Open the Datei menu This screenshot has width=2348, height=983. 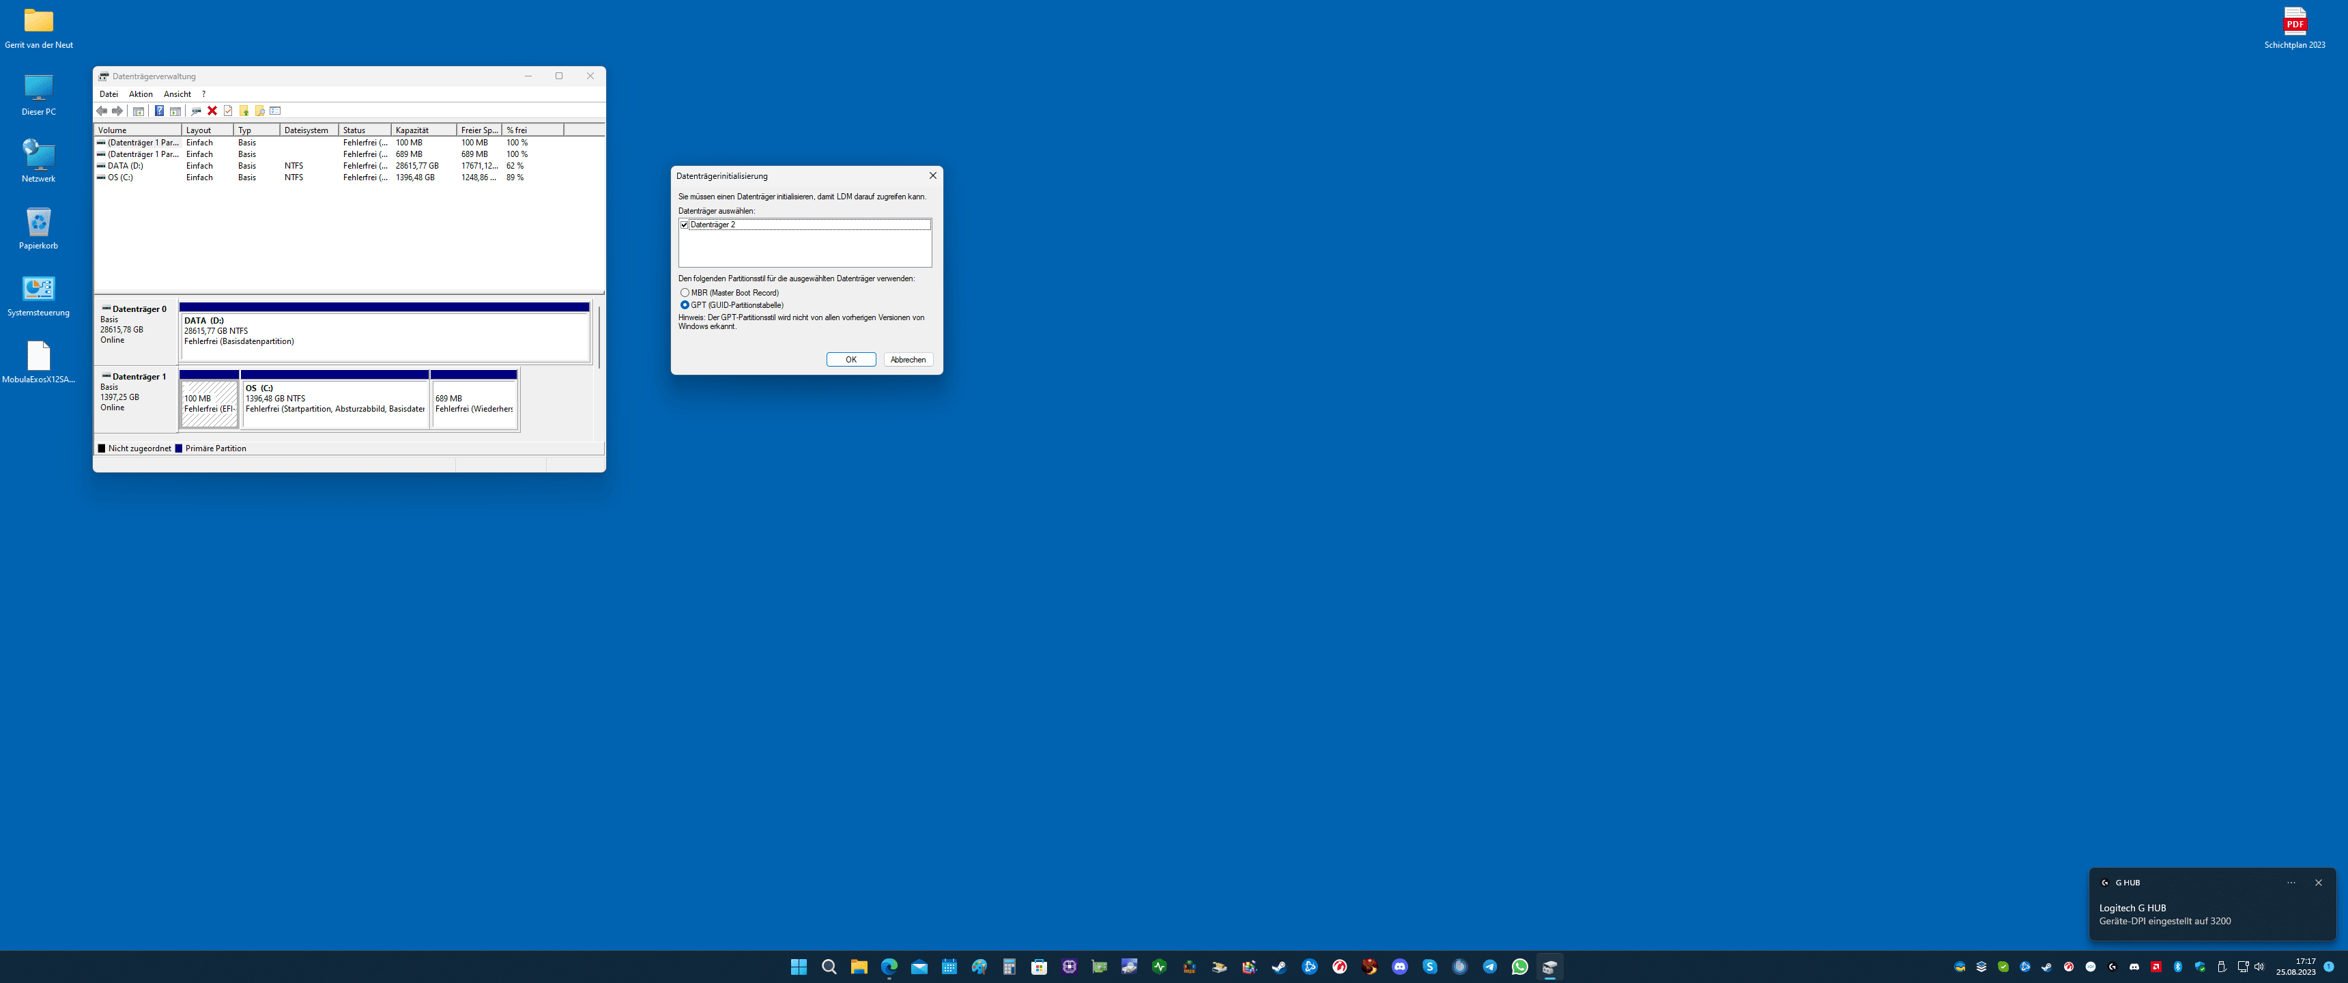[x=109, y=94]
